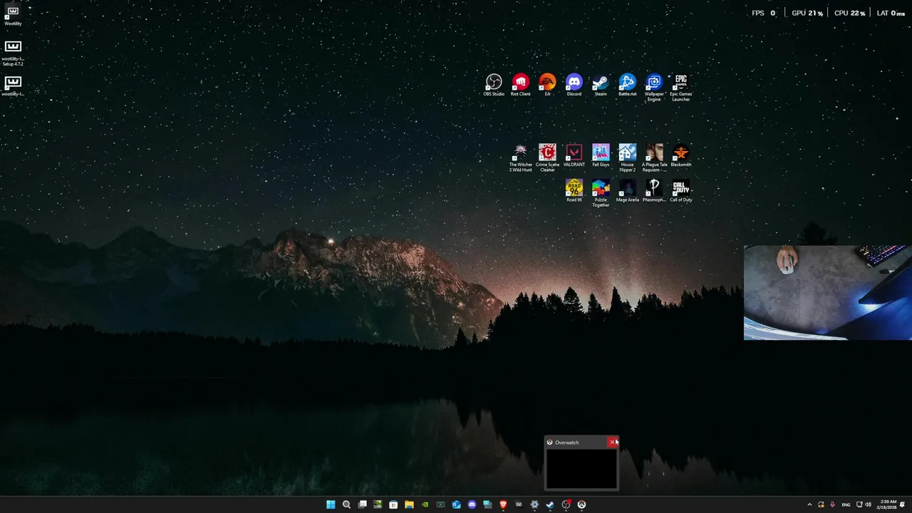Select The Witcher 3 Wild Hunt shortcut
This screenshot has width=912, height=513.
pos(520,158)
